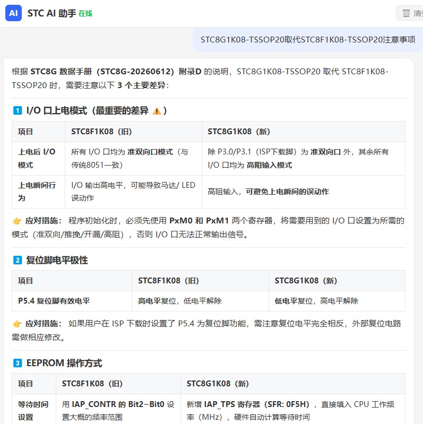Click the number 2 badge before 复位脚电平极性
Image resolution: width=423 pixels, height=424 pixels.
click(18, 260)
